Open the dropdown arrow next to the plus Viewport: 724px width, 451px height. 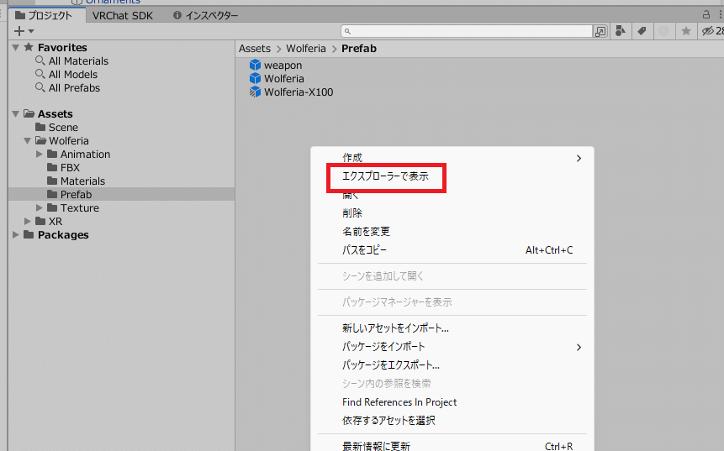[31, 31]
